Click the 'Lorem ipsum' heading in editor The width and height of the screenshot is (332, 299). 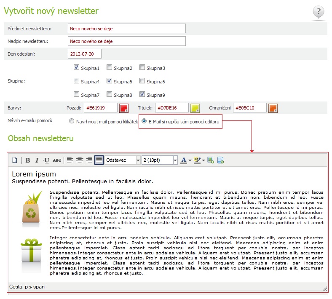[x=34, y=174]
